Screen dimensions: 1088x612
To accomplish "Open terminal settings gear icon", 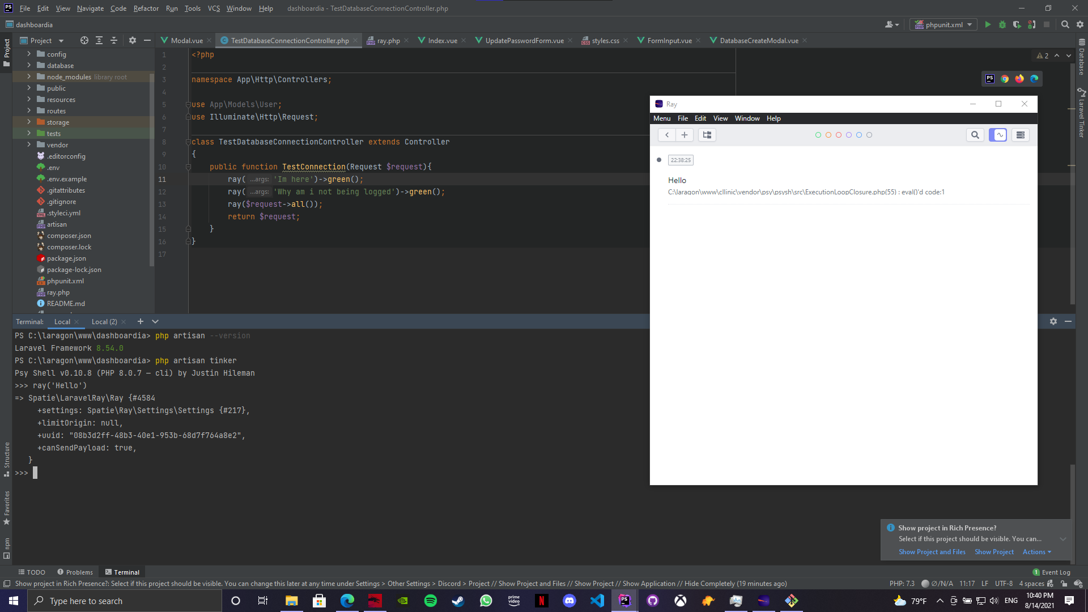I will click(1053, 321).
